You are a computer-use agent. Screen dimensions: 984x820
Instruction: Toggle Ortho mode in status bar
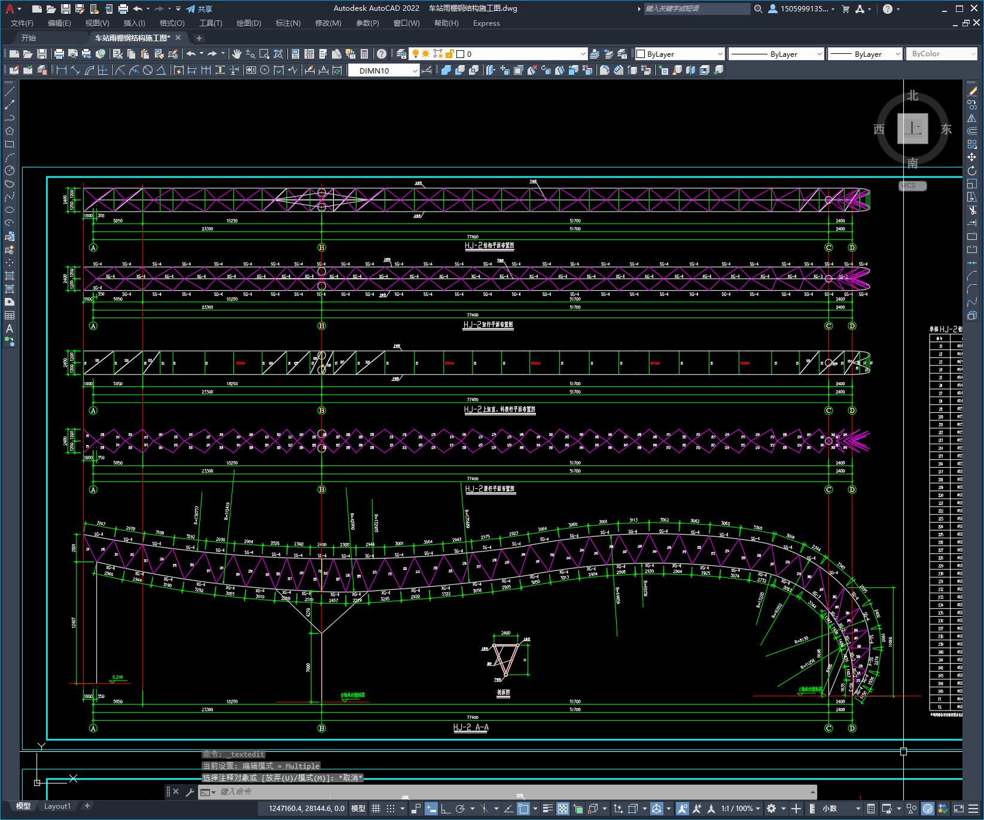(446, 809)
